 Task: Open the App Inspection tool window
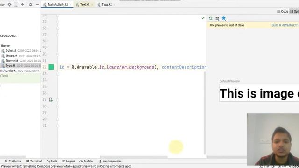(x=110, y=161)
